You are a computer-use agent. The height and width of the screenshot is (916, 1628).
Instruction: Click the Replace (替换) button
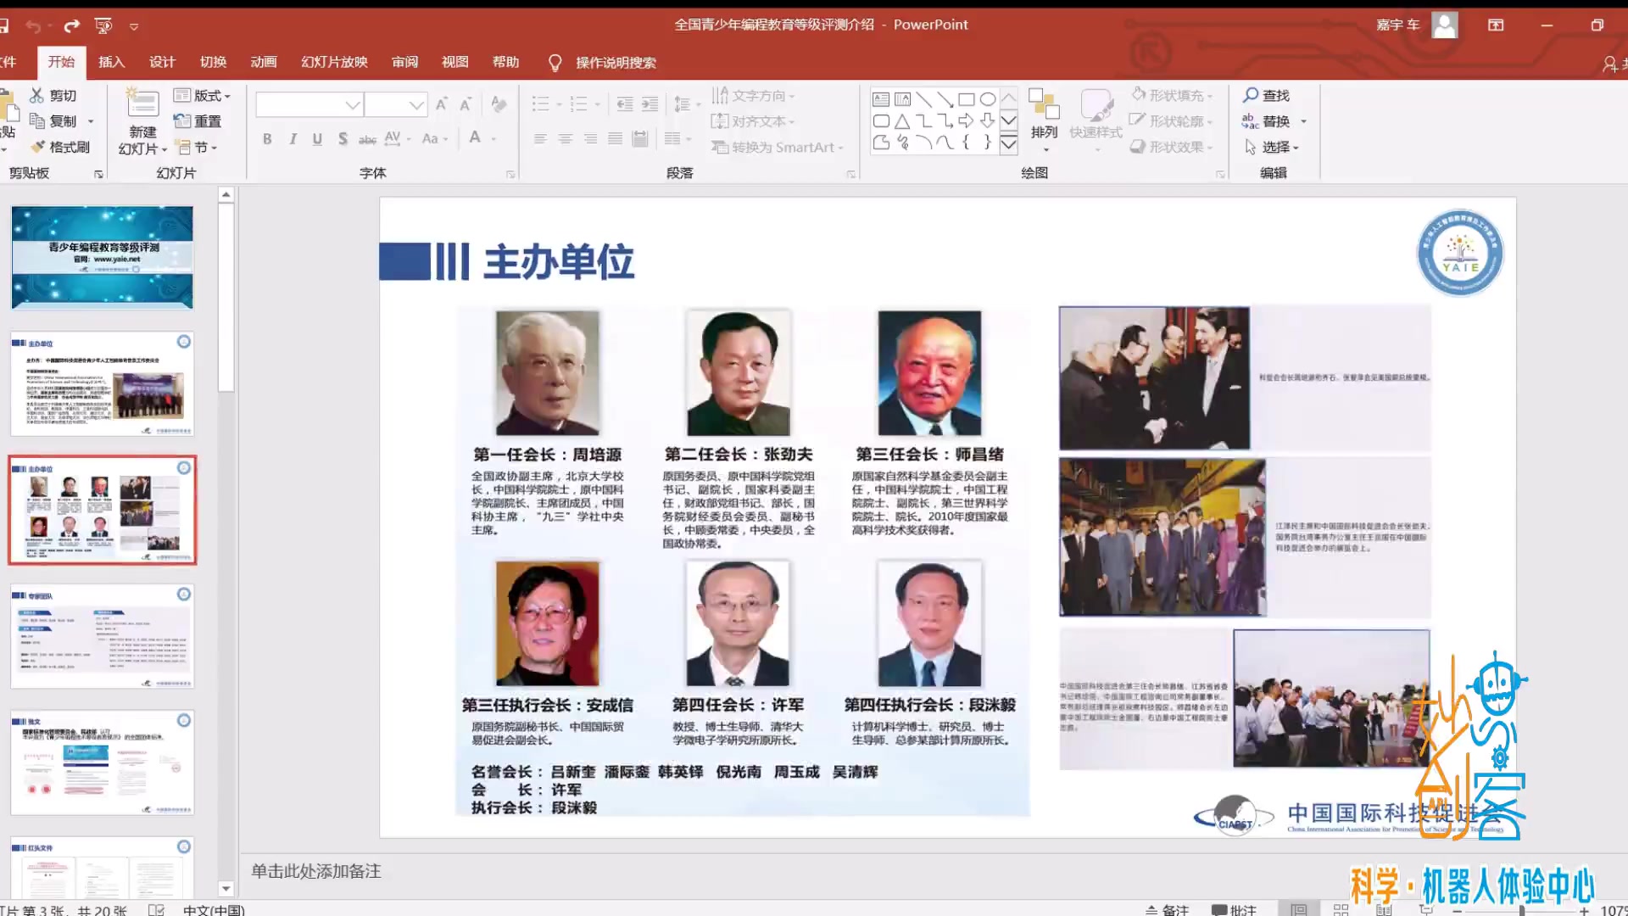[1267, 121]
